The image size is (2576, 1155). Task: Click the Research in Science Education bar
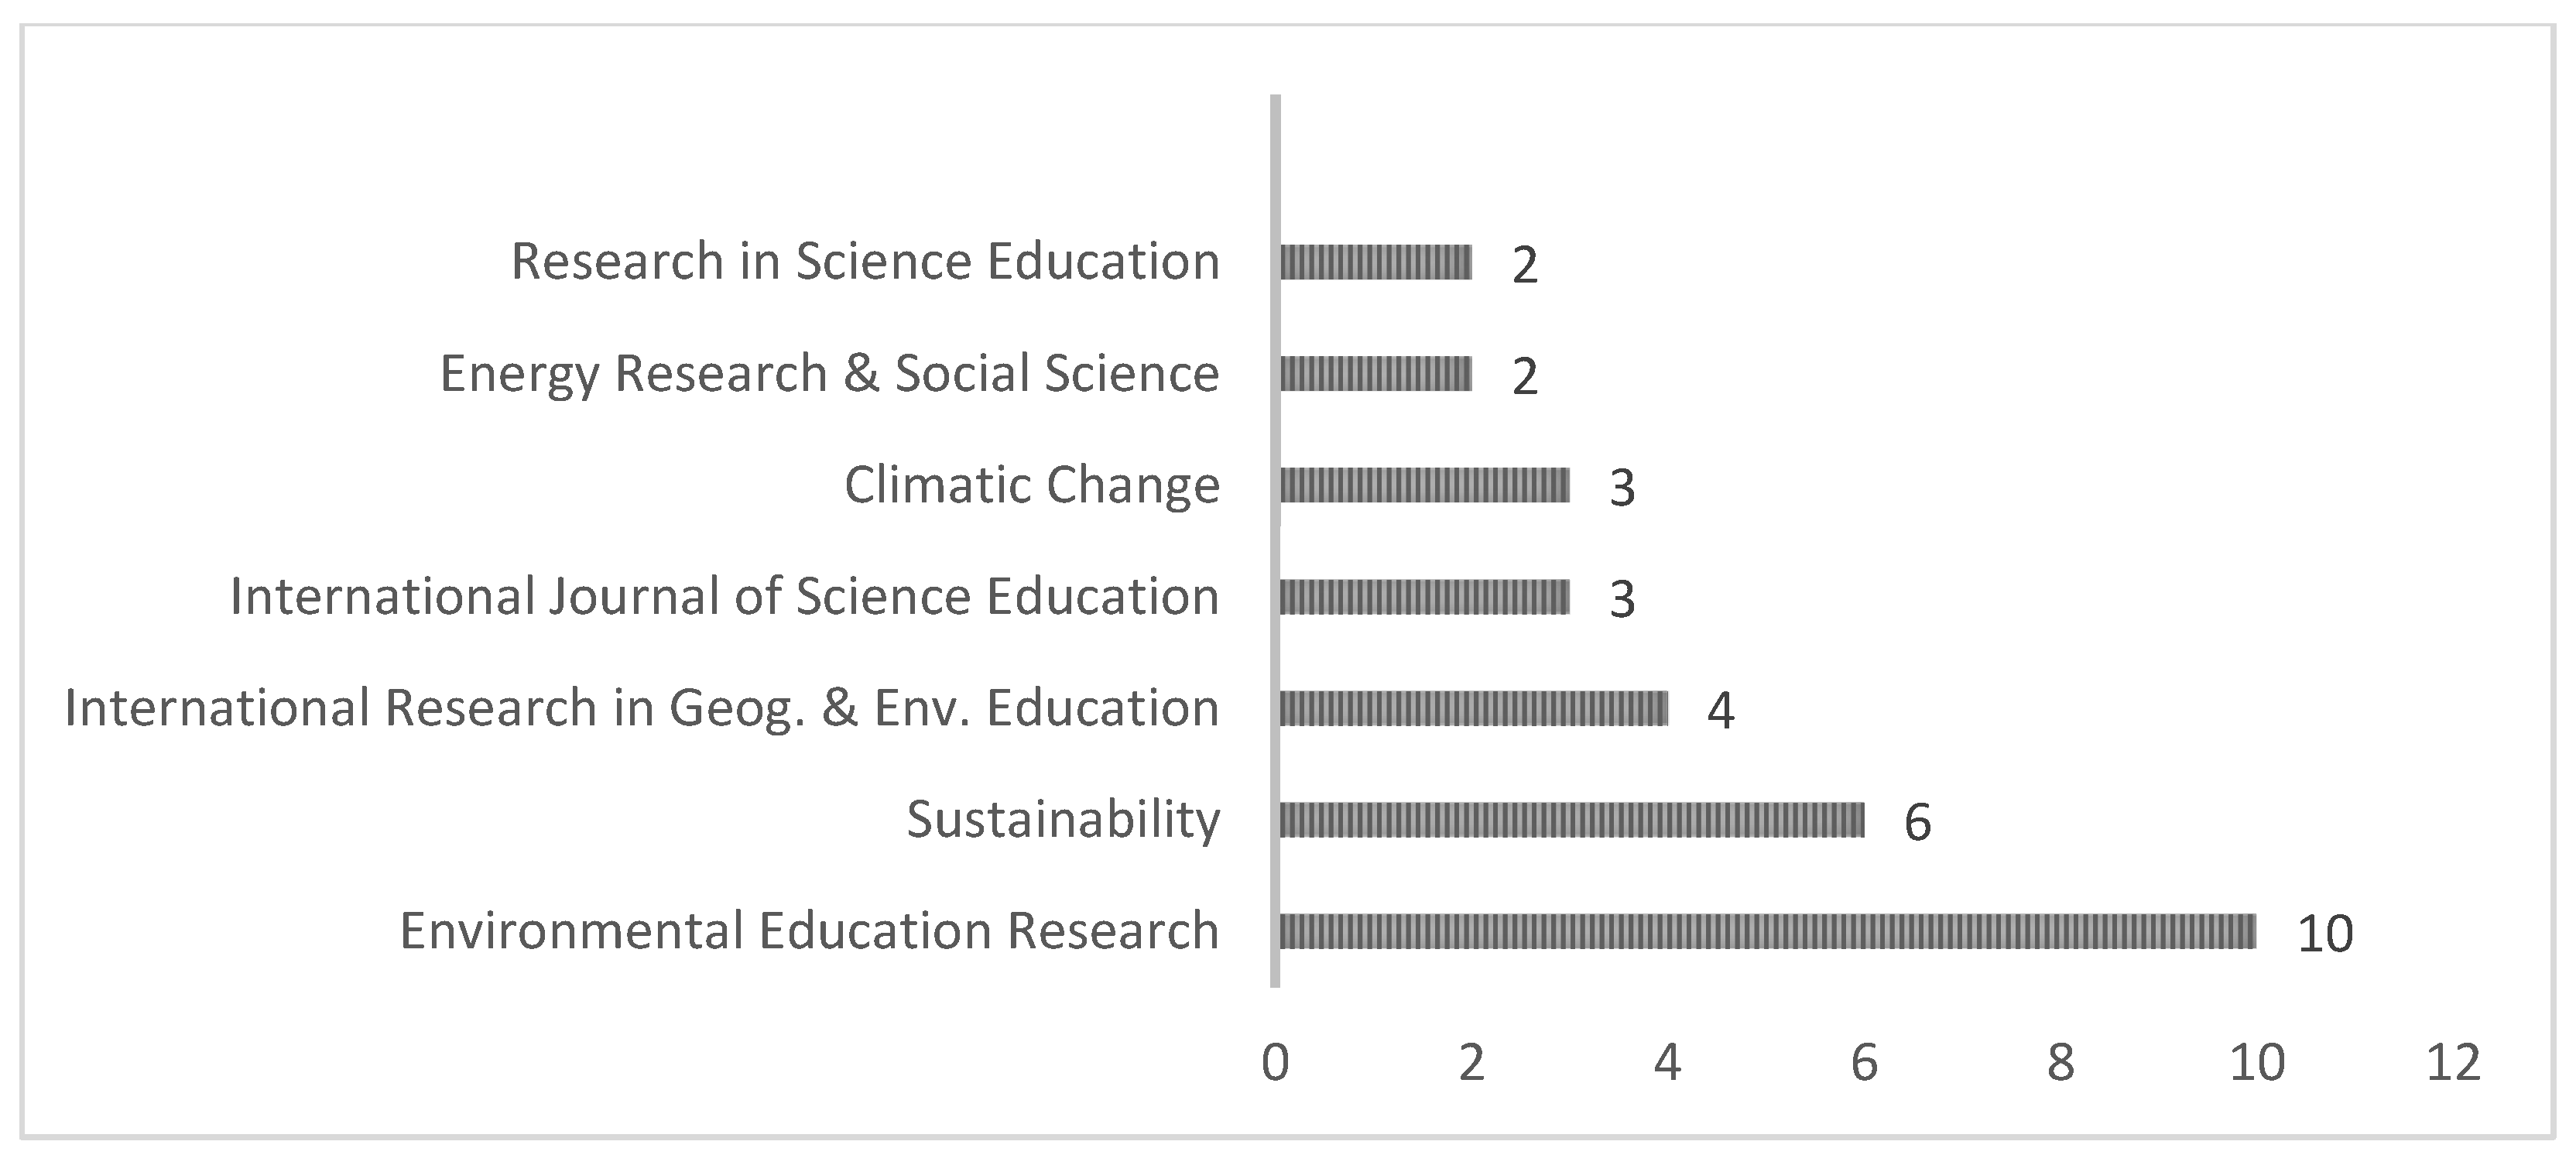click(x=1375, y=262)
